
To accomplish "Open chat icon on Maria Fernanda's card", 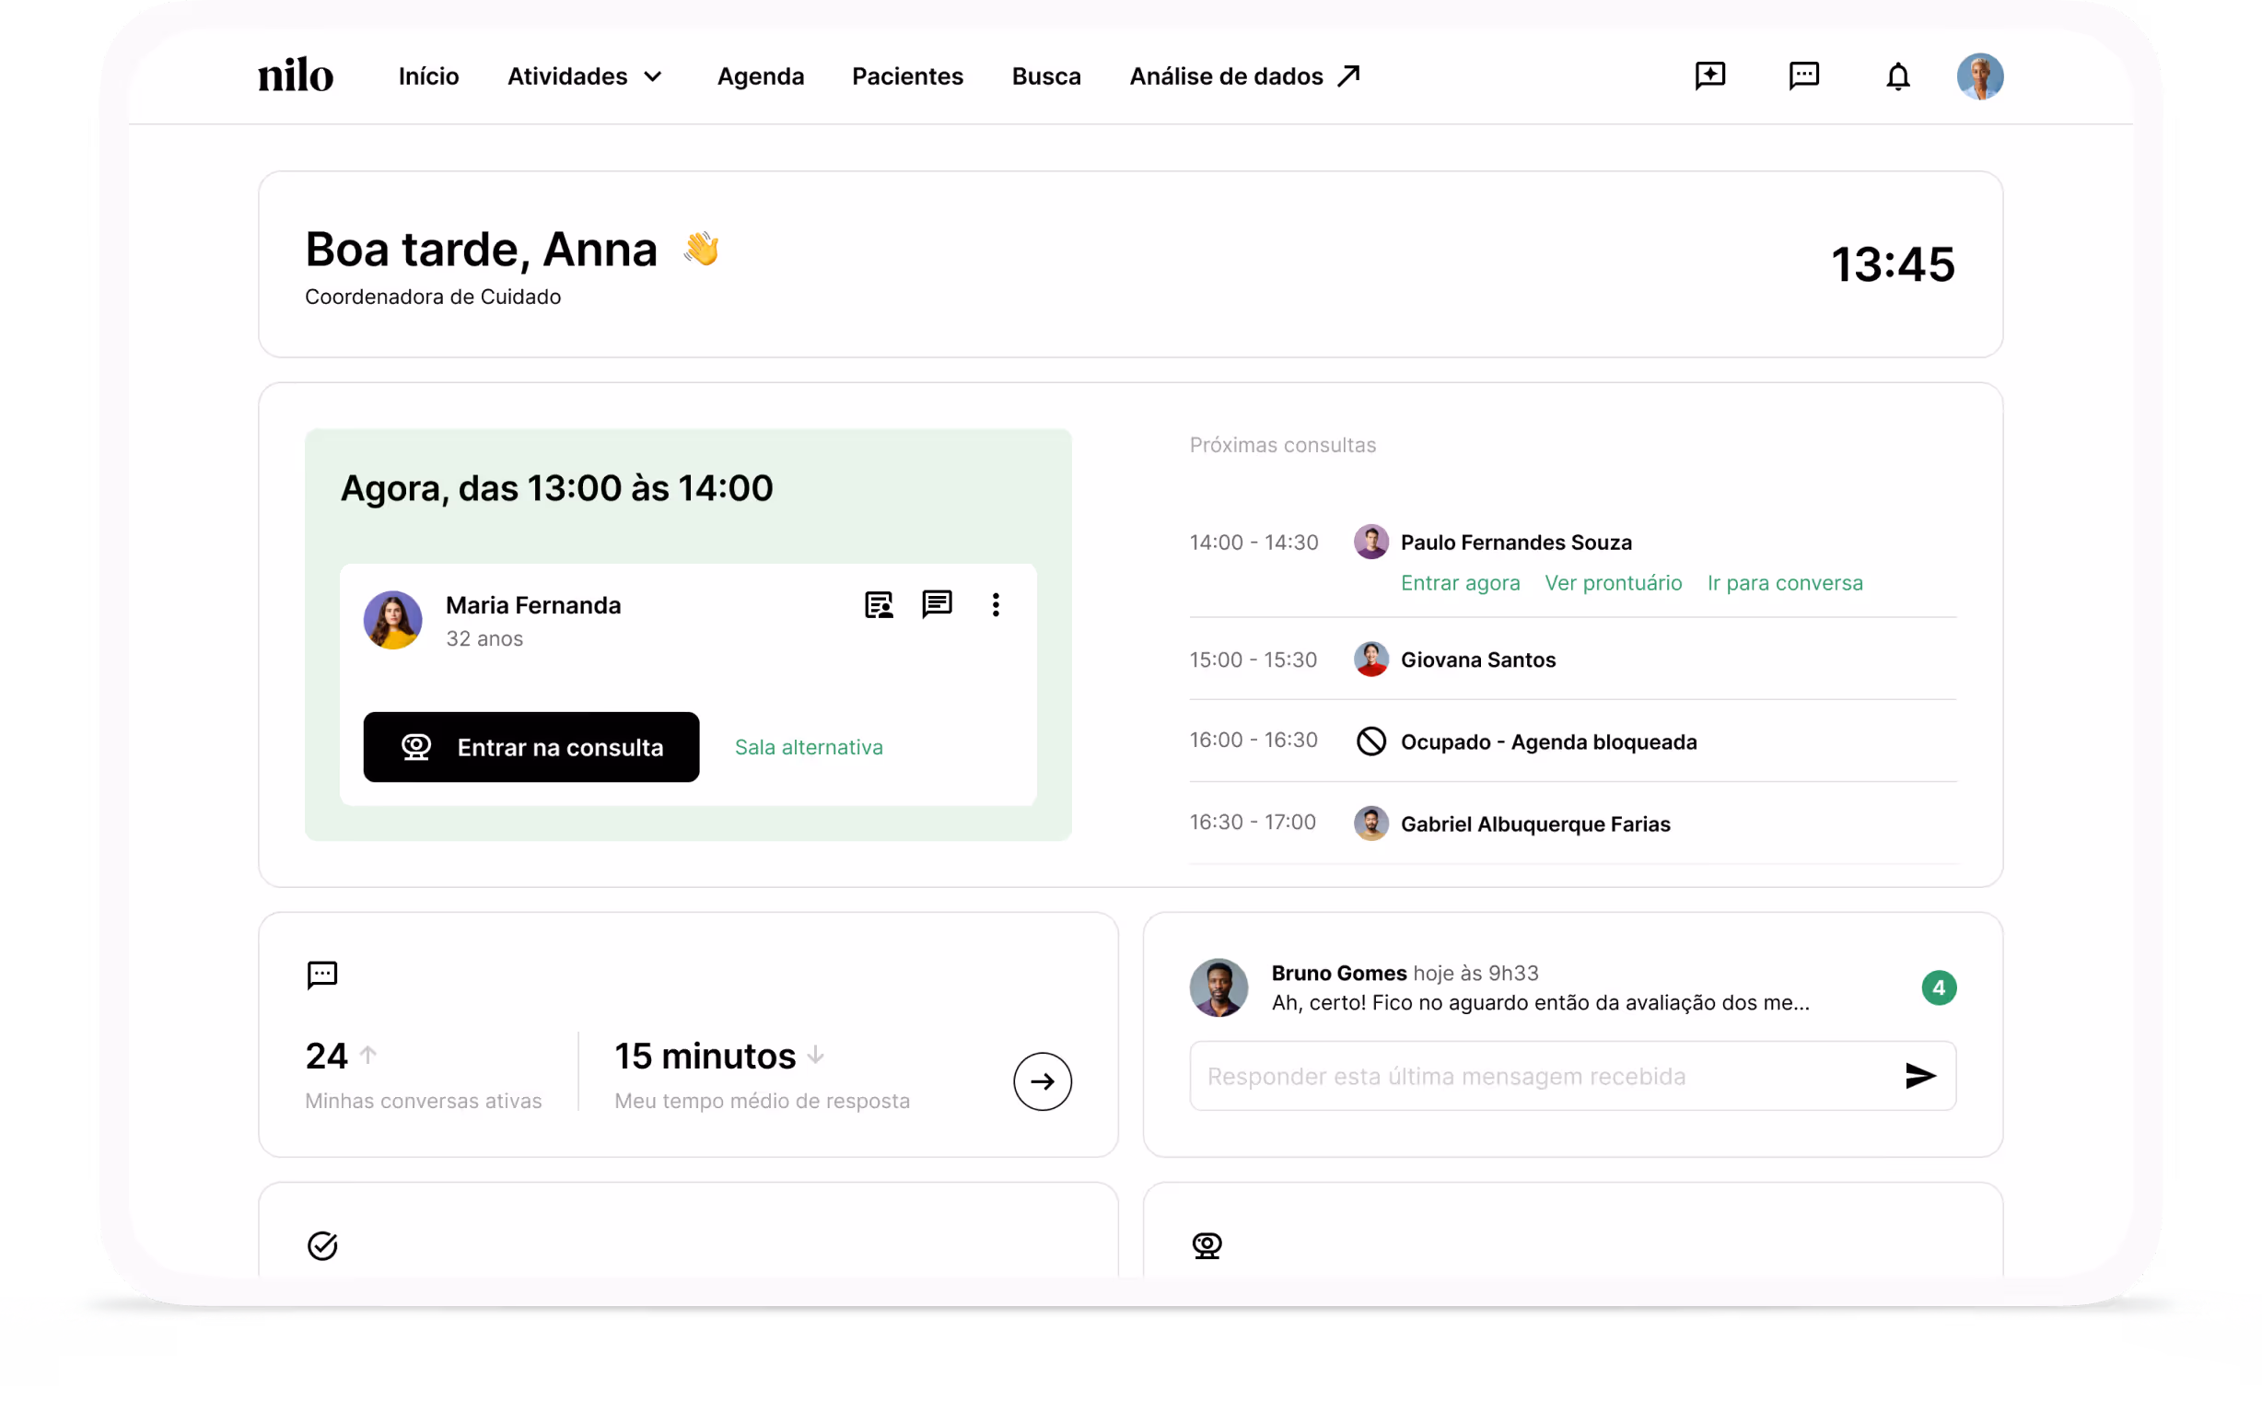I will (936, 604).
